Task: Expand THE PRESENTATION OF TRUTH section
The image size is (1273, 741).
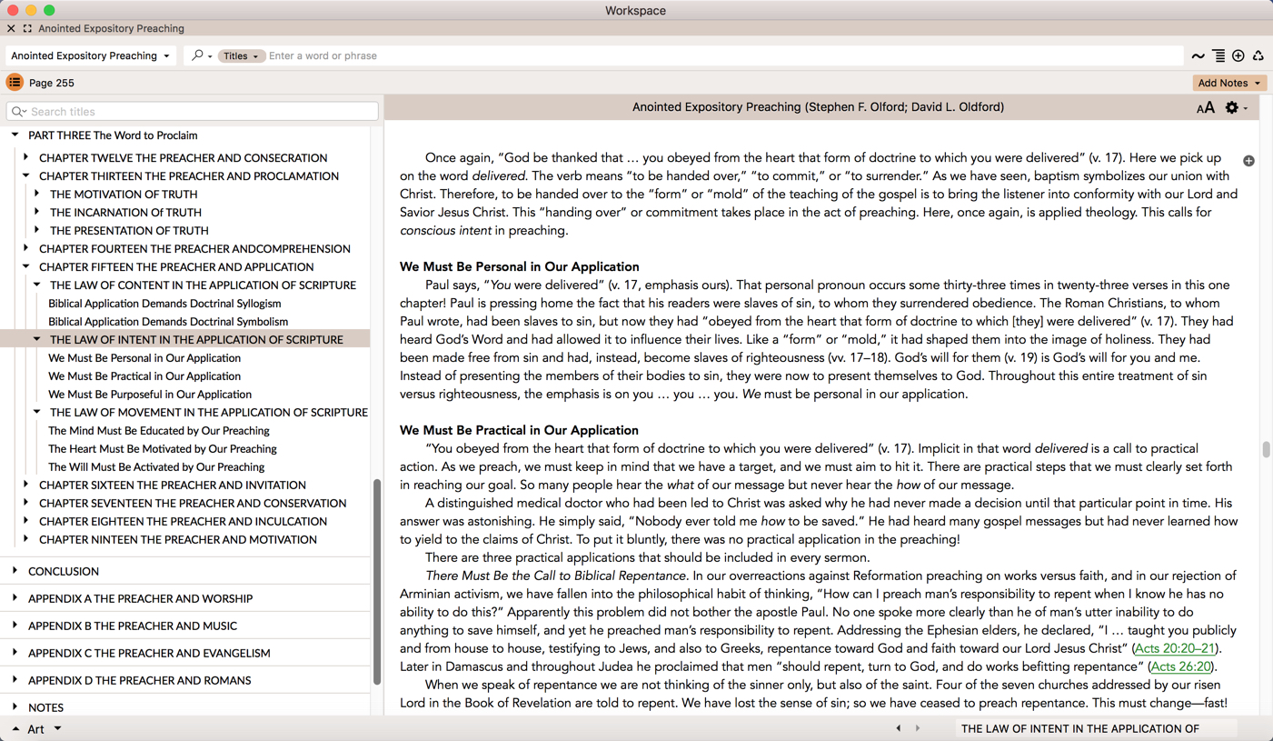Action: tap(36, 230)
